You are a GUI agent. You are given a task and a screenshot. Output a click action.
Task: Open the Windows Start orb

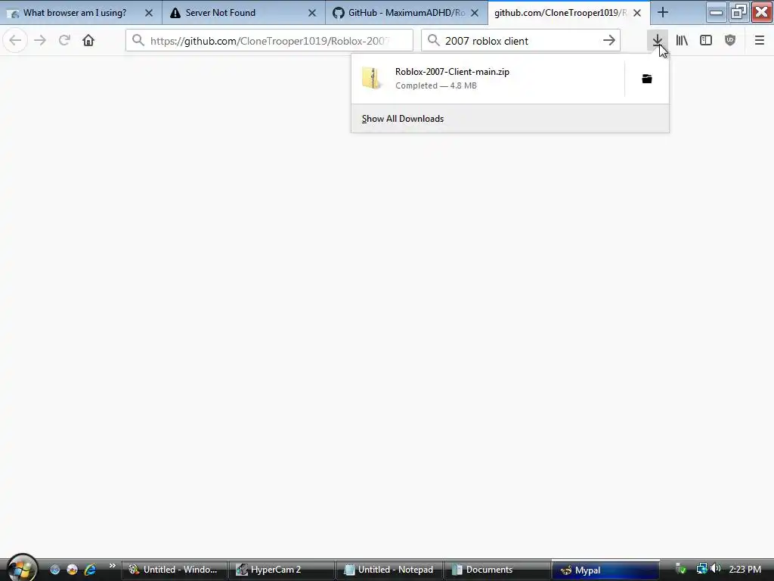(x=20, y=568)
